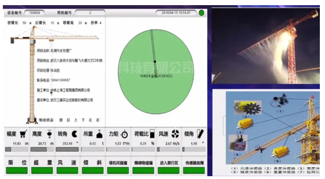Click the 超重 green status indicator
325x179 pixels.
click(42, 171)
